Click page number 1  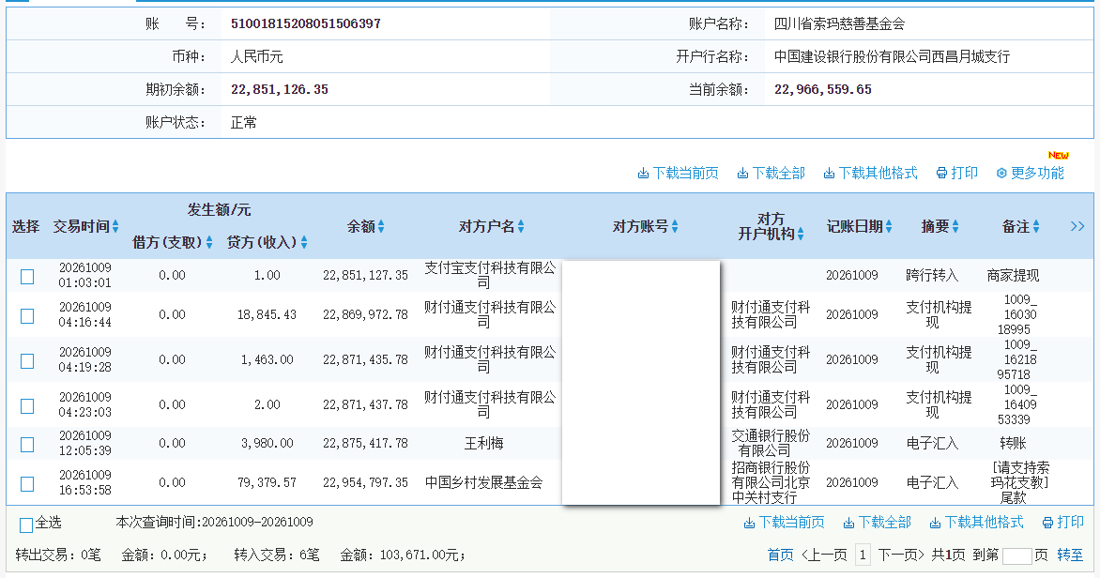[x=863, y=555]
